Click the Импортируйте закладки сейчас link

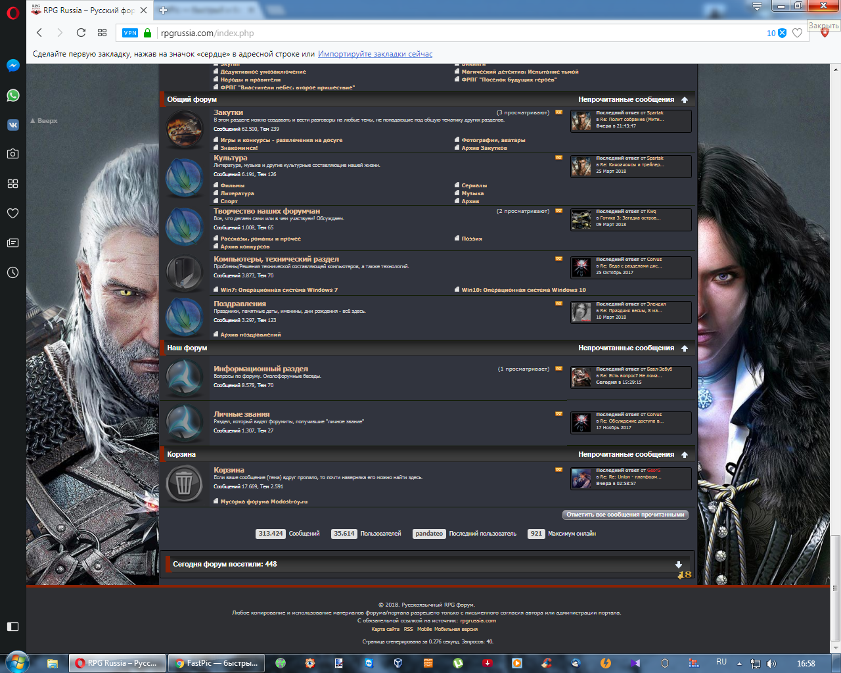(x=375, y=54)
